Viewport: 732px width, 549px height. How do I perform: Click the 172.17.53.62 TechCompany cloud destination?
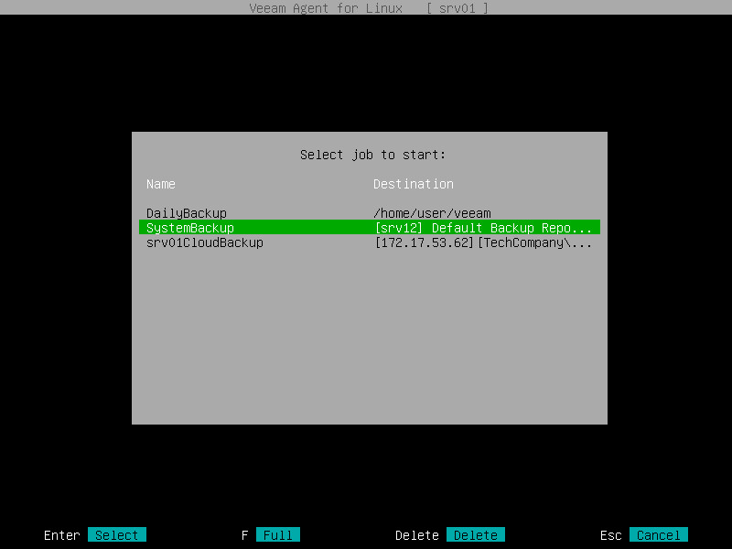483,242
